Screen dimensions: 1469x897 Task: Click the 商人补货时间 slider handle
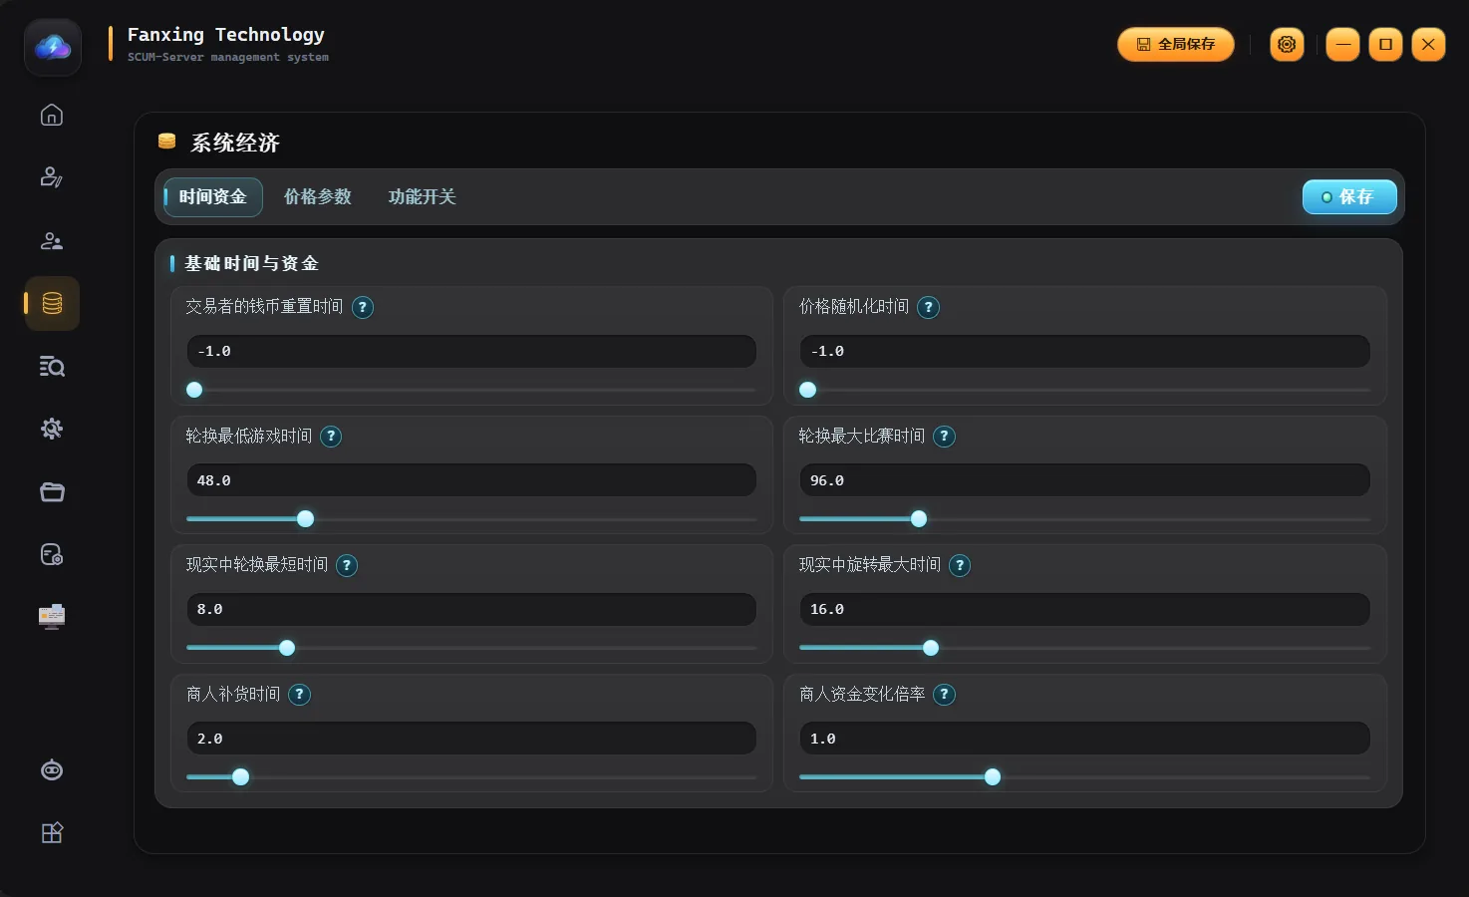tap(240, 777)
